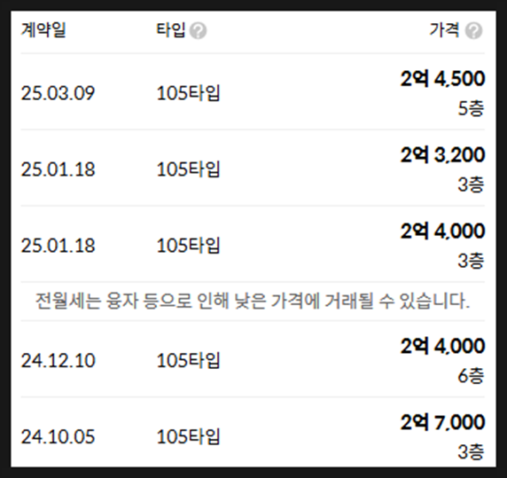507x478 pixels.
Task: Click the help icon next to 타입
Action: coord(198,31)
